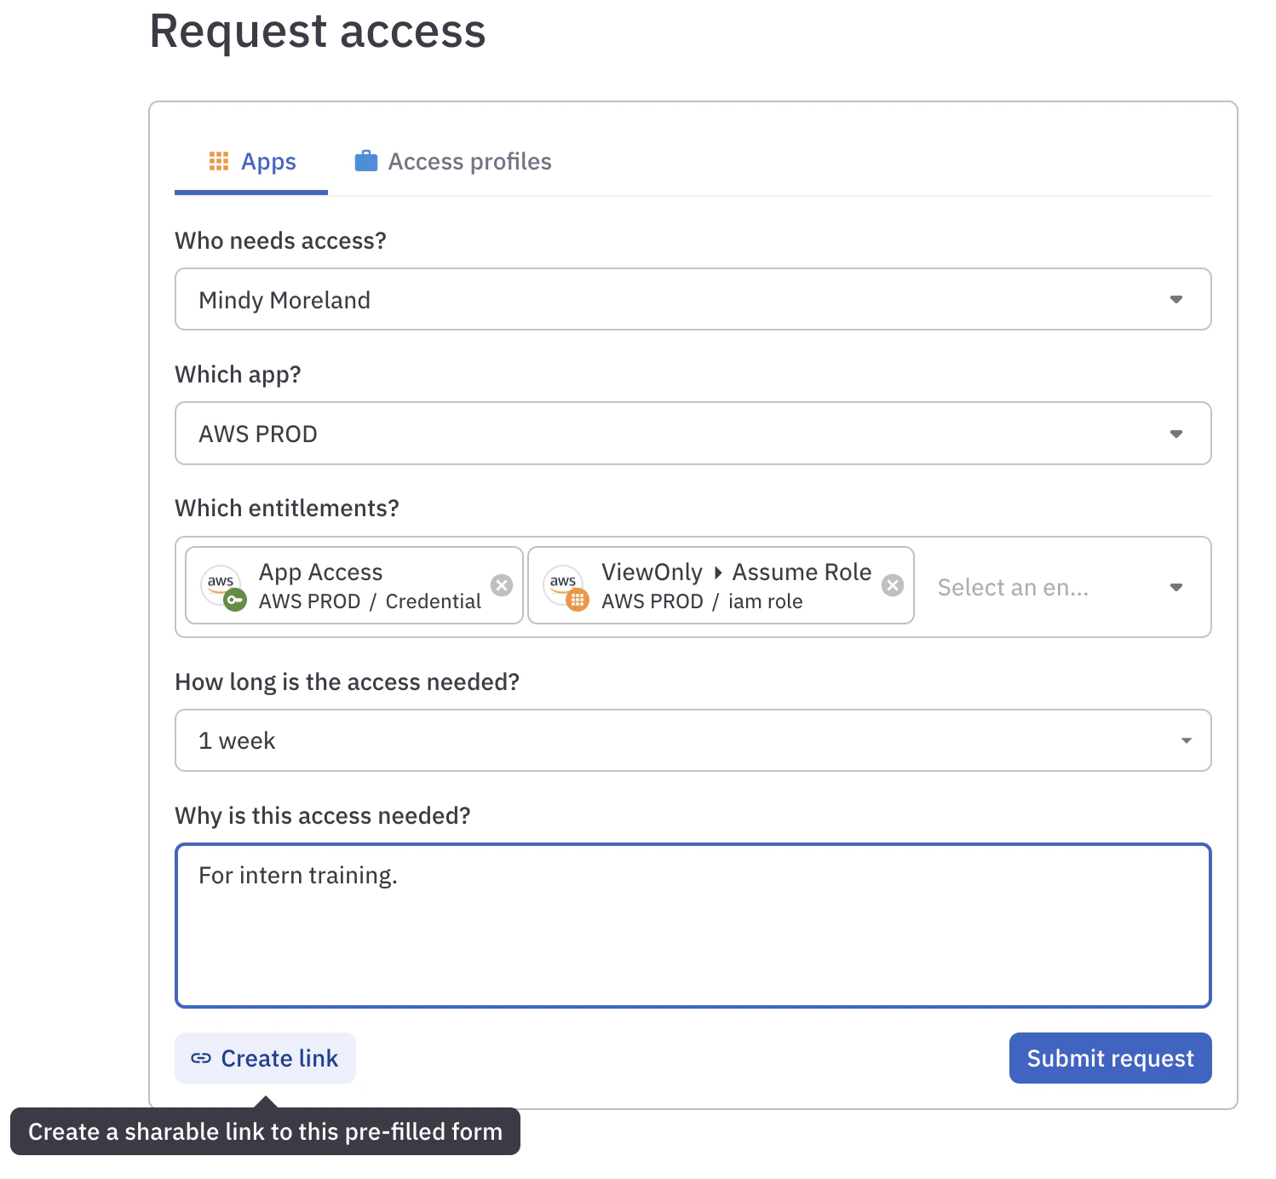Expand the dropdown arrow on Mindy Moreland field

tap(1176, 299)
